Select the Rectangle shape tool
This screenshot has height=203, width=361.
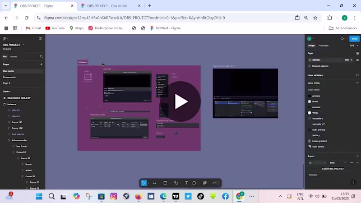point(165,183)
